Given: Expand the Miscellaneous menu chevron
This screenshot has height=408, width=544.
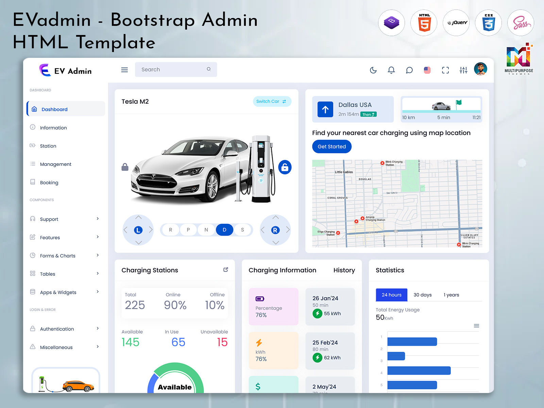Looking at the screenshot, I should click(98, 347).
